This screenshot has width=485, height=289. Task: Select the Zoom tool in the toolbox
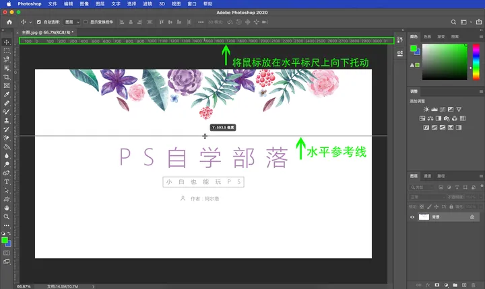point(7,216)
